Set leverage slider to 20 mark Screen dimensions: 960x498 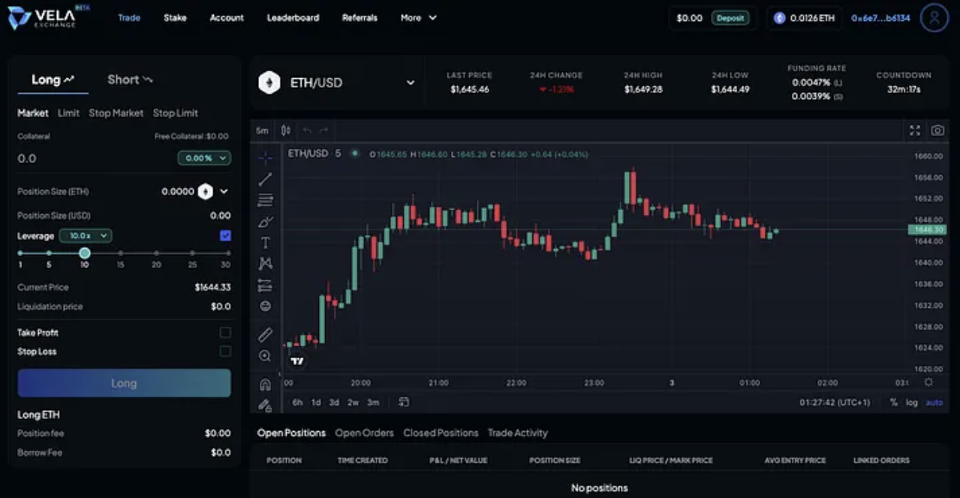tap(156, 253)
